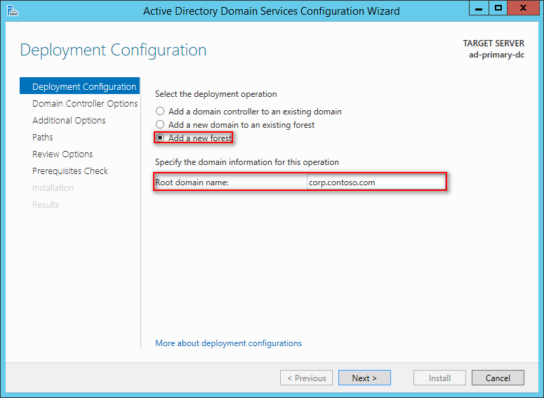Image resolution: width=544 pixels, height=398 pixels.
Task: Go to the Domain Controller Options step
Action: (85, 103)
